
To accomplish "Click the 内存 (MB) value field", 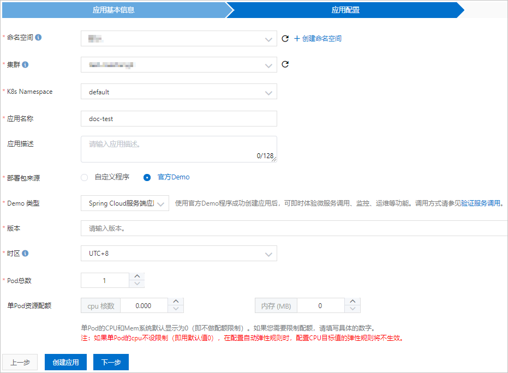I will 320,305.
